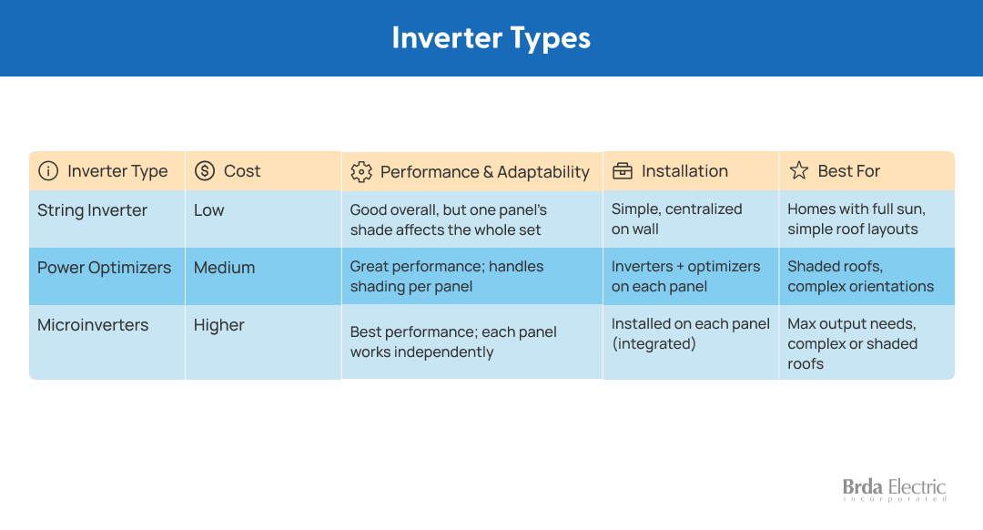
Task: Select the String Inverter row label
Action: (92, 210)
